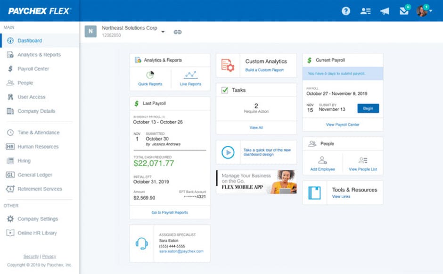Viewport: 443px width, 274px height.
Task: Click the headset icon on the specialist card
Action: pos(141,243)
